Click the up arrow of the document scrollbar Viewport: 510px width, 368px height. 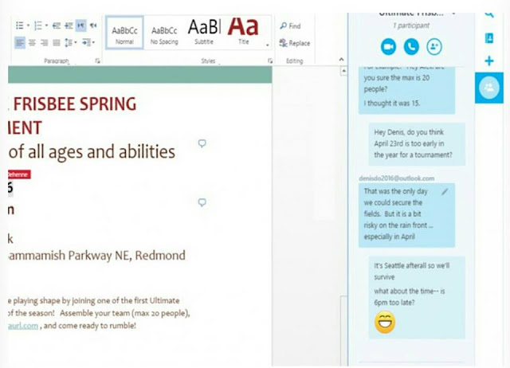tap(343, 71)
